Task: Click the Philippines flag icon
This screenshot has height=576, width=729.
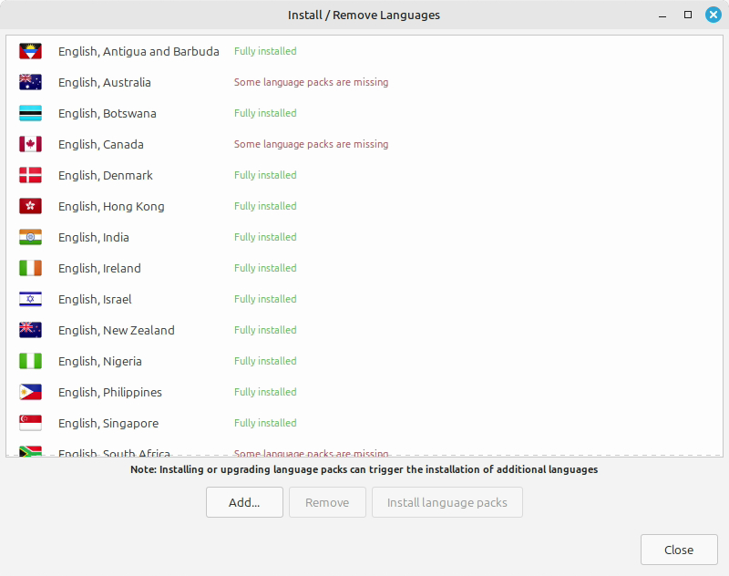Action: (30, 393)
